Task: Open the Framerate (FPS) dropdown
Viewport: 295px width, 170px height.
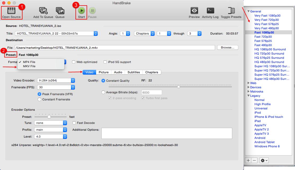Action: pyautogui.click(x=56, y=87)
